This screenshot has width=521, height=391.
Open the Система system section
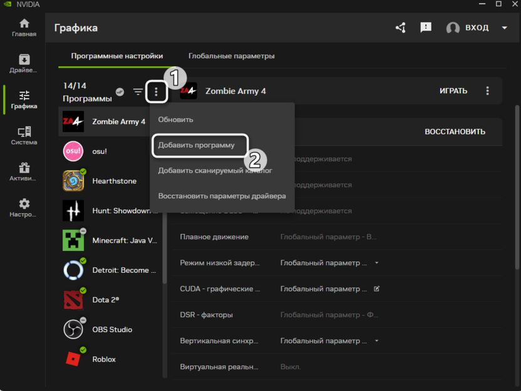pos(24,136)
